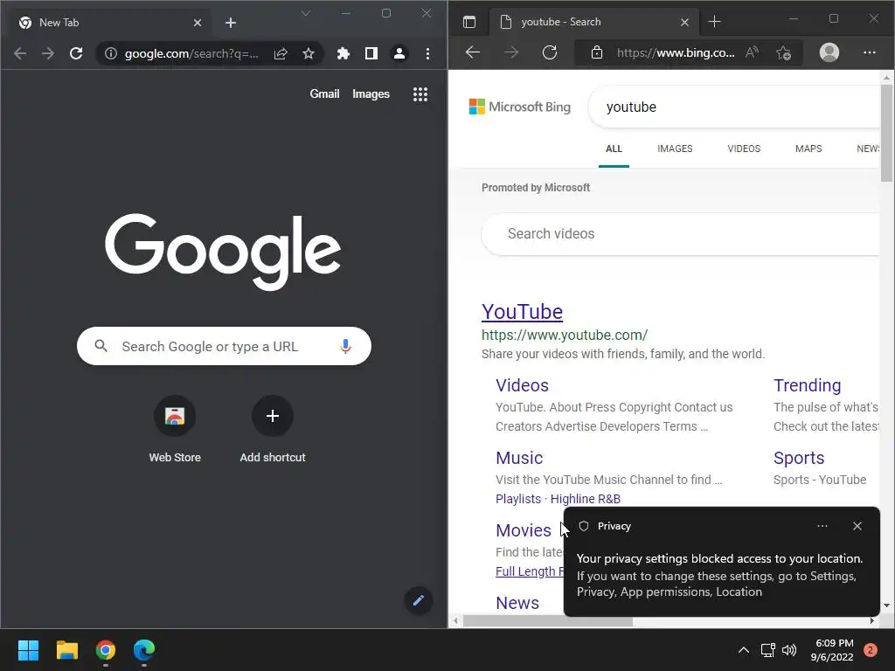The width and height of the screenshot is (895, 671).
Task: Dismiss the Privacy notification
Action: 857,526
